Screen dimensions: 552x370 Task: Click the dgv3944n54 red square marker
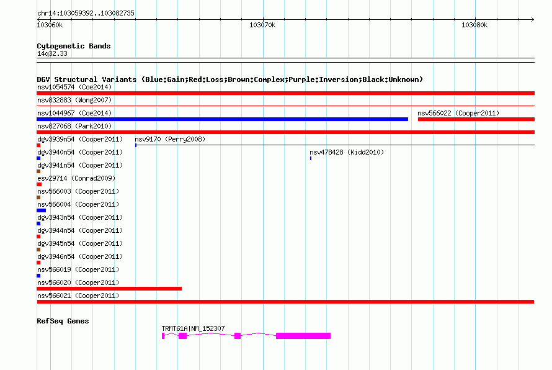coord(38,237)
